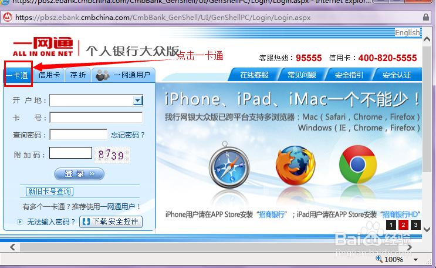This screenshot has height=268, width=436.
Task: Show banner slide 3
Action: pos(415,225)
